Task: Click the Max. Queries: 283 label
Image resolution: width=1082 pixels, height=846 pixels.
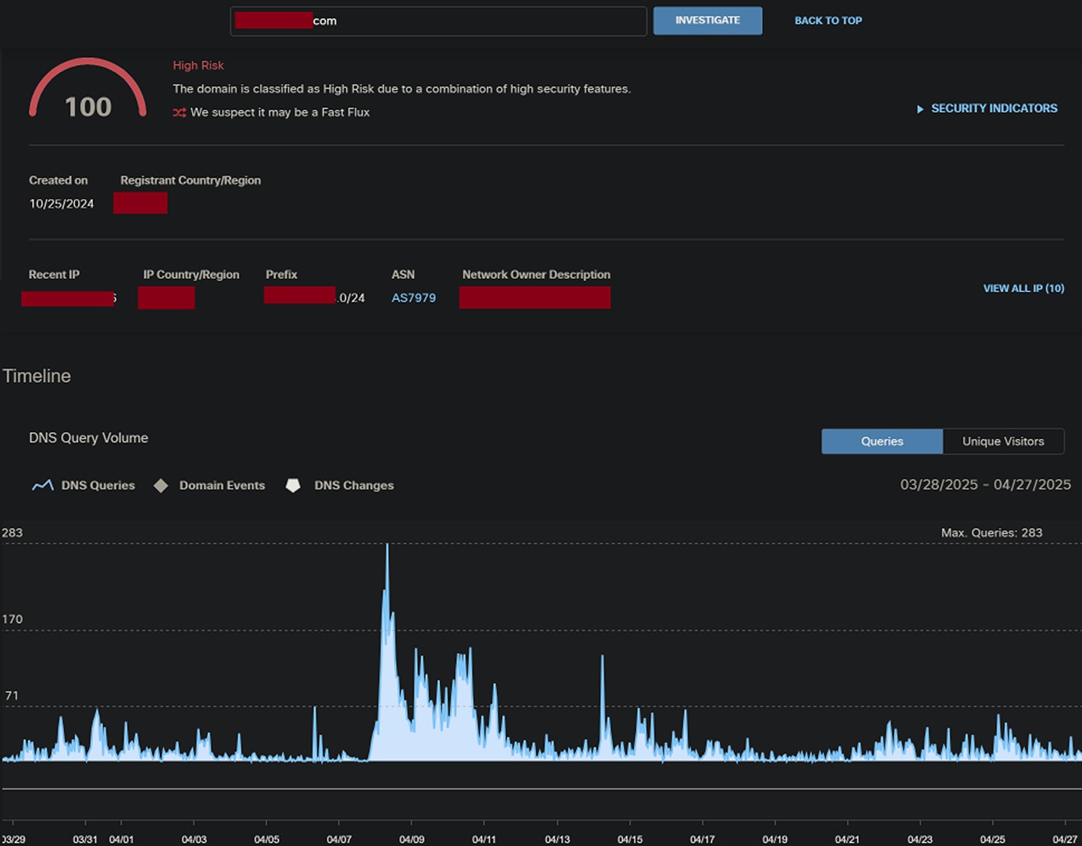Action: tap(992, 533)
